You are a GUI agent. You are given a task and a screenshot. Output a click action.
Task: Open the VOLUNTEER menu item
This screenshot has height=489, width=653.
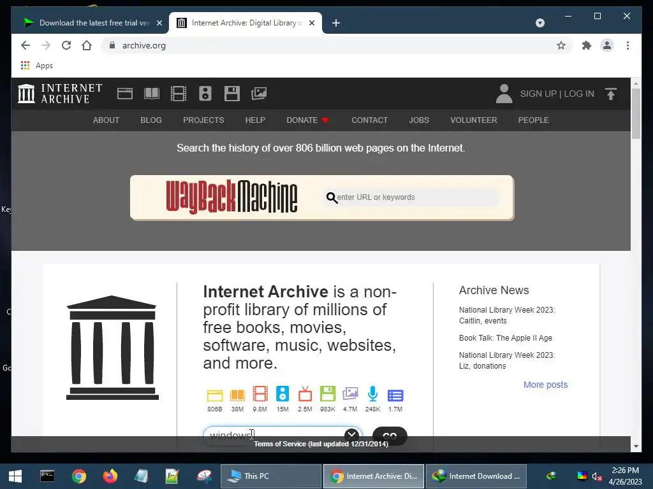coord(474,120)
